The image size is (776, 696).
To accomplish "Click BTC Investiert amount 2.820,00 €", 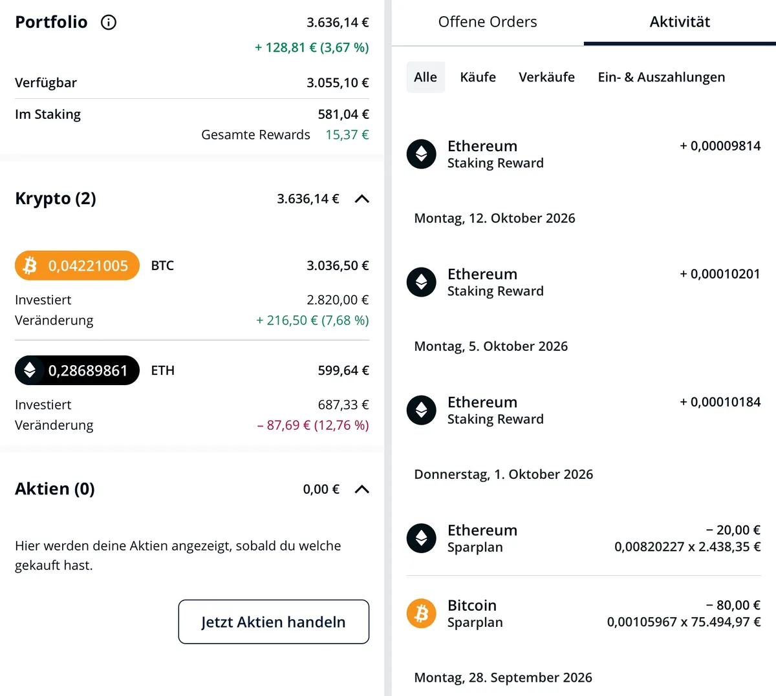I will (x=338, y=300).
